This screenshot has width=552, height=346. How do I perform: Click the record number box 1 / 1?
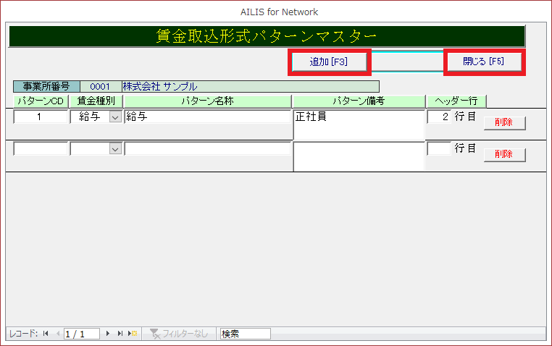81,334
